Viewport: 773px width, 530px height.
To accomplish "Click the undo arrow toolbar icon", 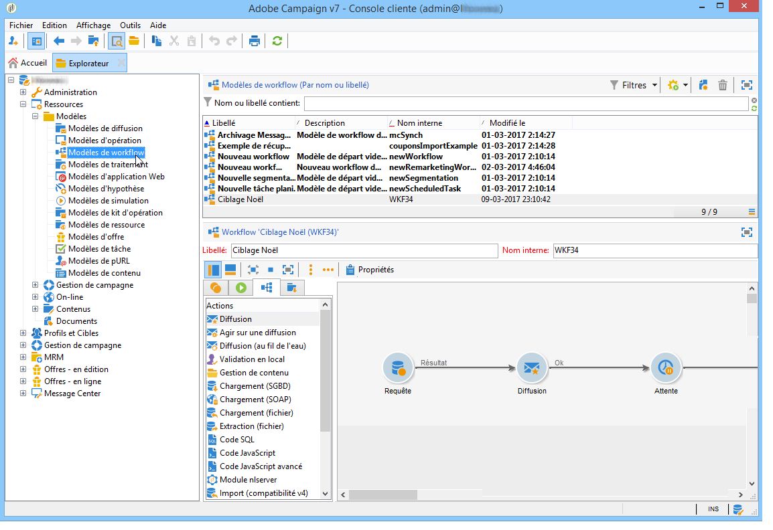I will click(214, 41).
